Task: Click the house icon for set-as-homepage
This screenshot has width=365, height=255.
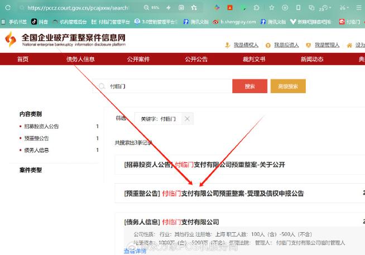Action: pos(349,45)
